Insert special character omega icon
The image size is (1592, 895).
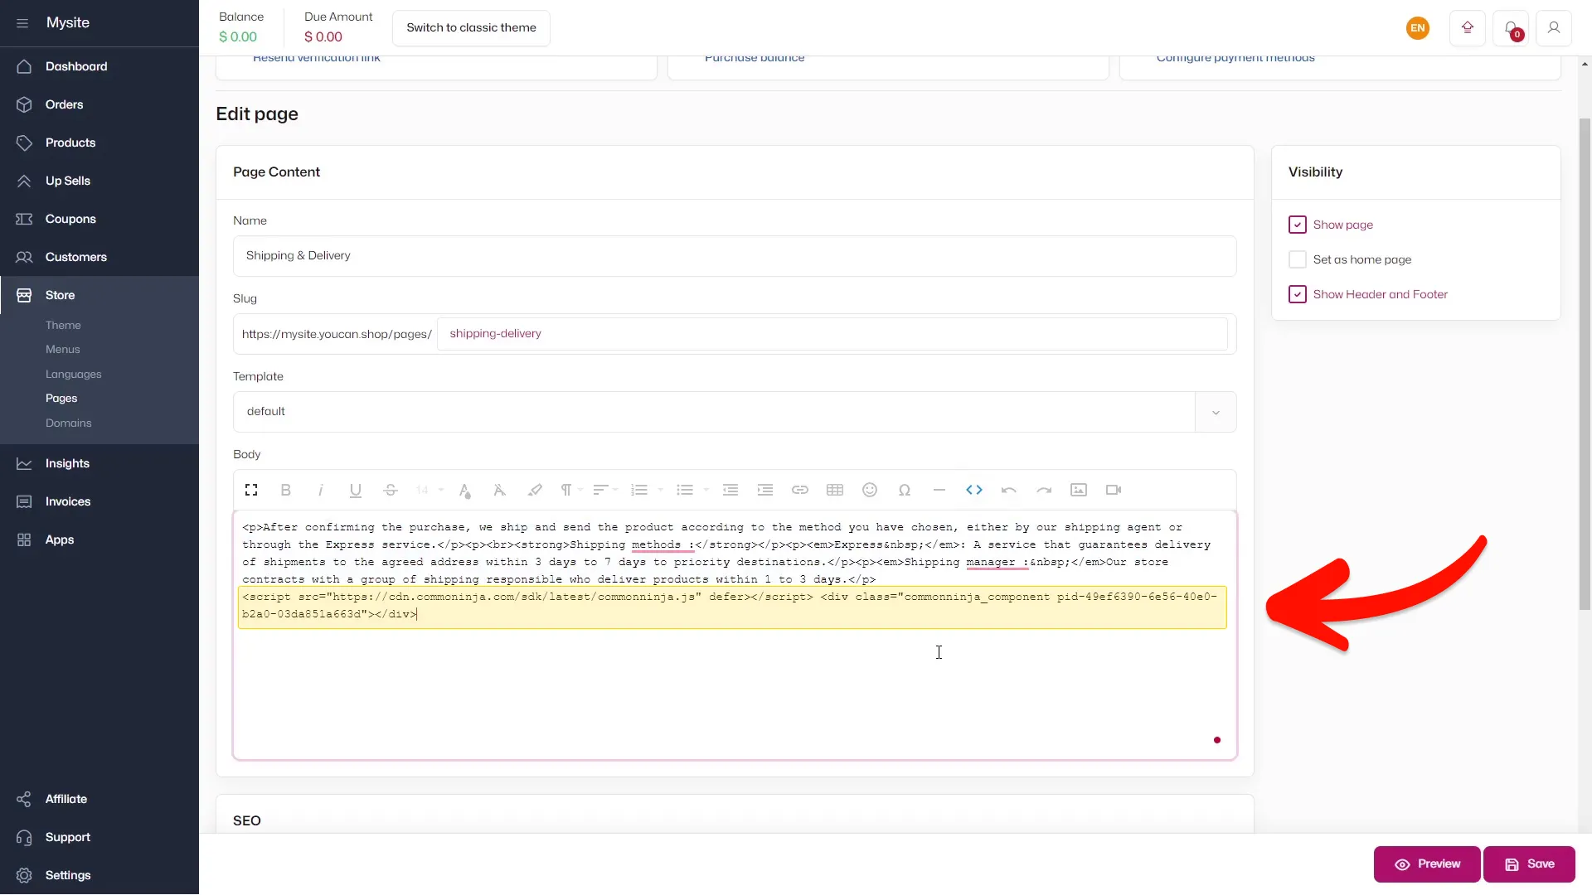(x=905, y=490)
